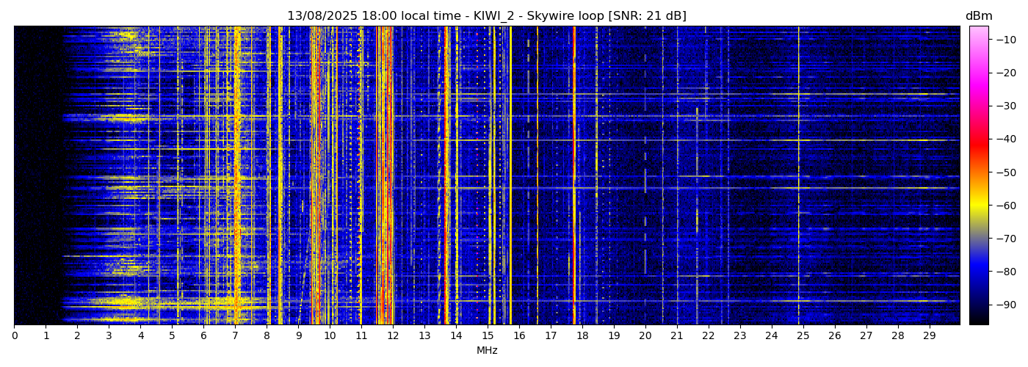Click the yellow section of the colorbar

point(978,206)
